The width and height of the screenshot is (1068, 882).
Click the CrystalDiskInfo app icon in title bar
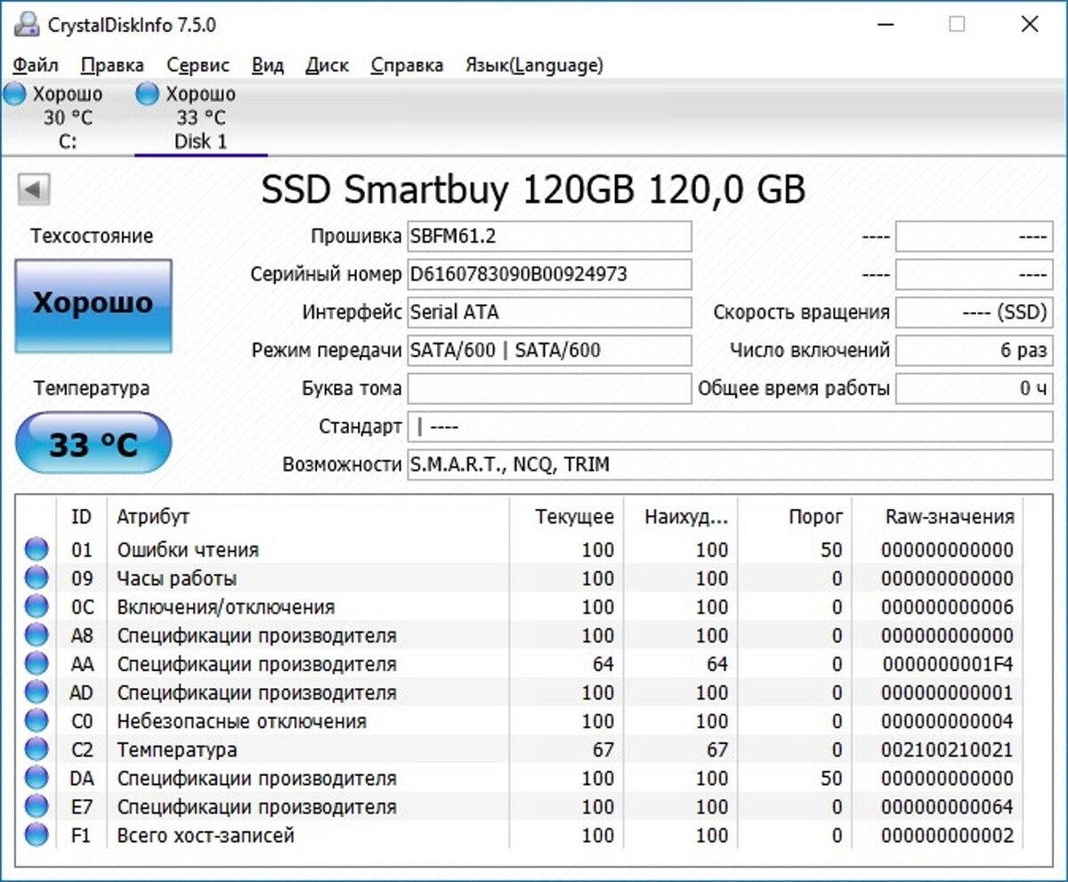tap(27, 25)
